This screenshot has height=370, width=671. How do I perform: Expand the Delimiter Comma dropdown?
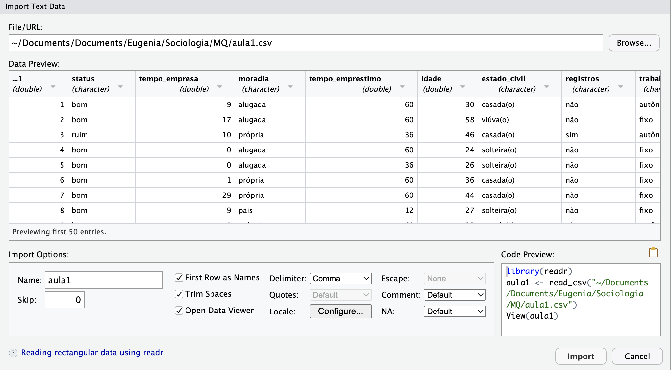(340, 279)
